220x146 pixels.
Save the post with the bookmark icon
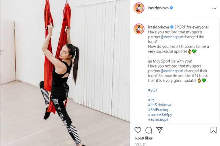[213, 130]
